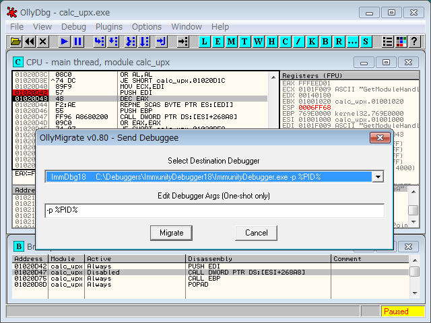Open Memory map with M icon

click(x=232, y=42)
